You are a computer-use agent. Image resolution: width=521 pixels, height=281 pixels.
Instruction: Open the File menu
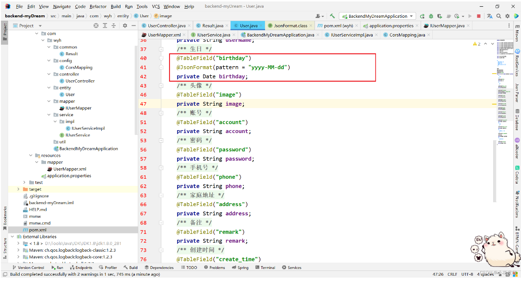pyautogui.click(x=19, y=6)
